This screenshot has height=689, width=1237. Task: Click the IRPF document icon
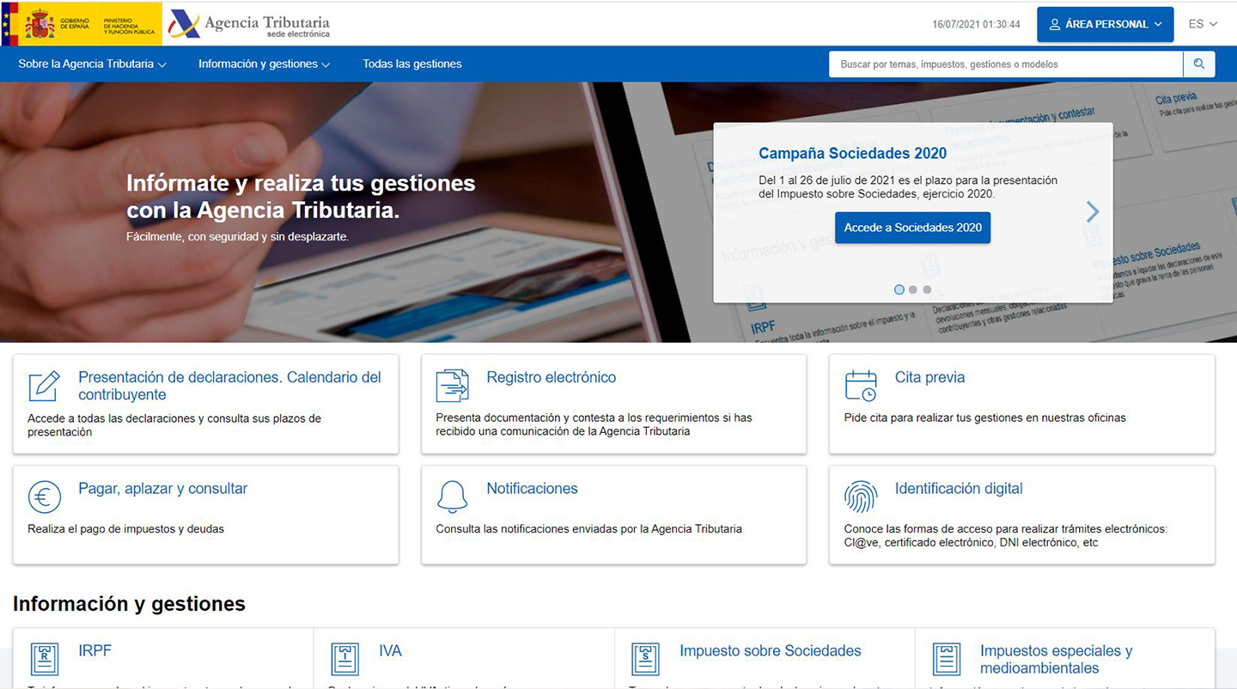pyautogui.click(x=44, y=659)
